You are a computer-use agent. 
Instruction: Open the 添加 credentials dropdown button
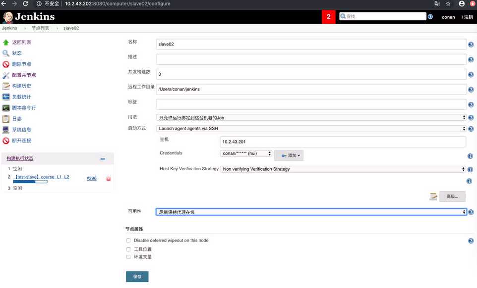pos(289,156)
